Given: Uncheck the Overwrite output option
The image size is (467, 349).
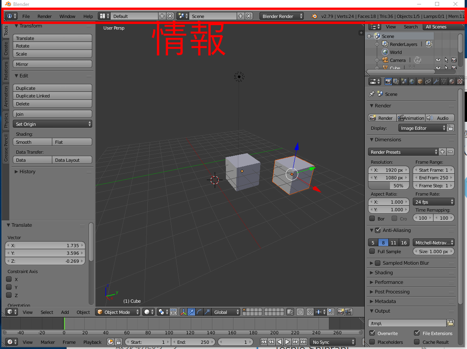Looking at the screenshot, I should [372, 333].
